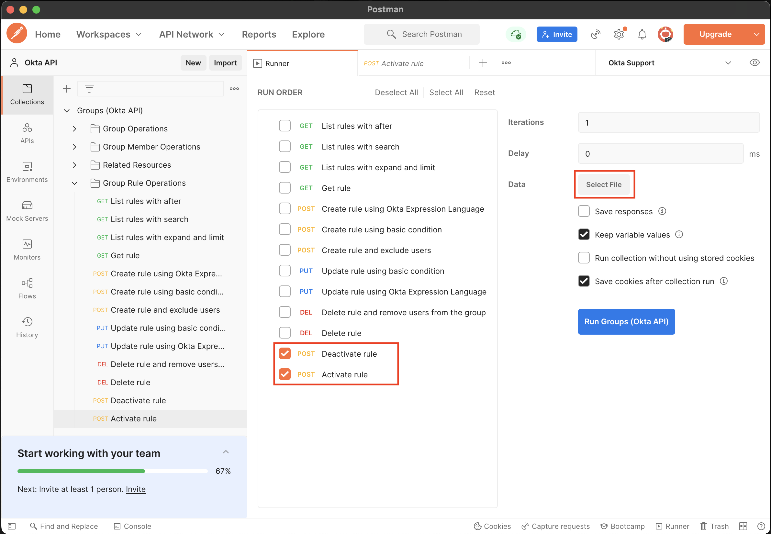Open Trash from the status bar

tap(714, 526)
